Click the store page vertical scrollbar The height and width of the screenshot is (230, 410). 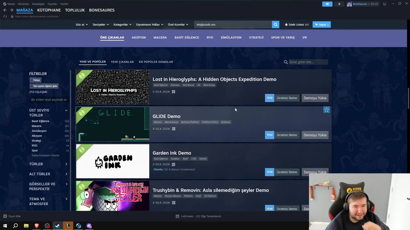pos(408,99)
